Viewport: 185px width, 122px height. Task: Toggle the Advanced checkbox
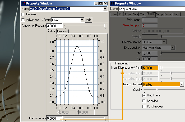pyautogui.click(x=23, y=20)
